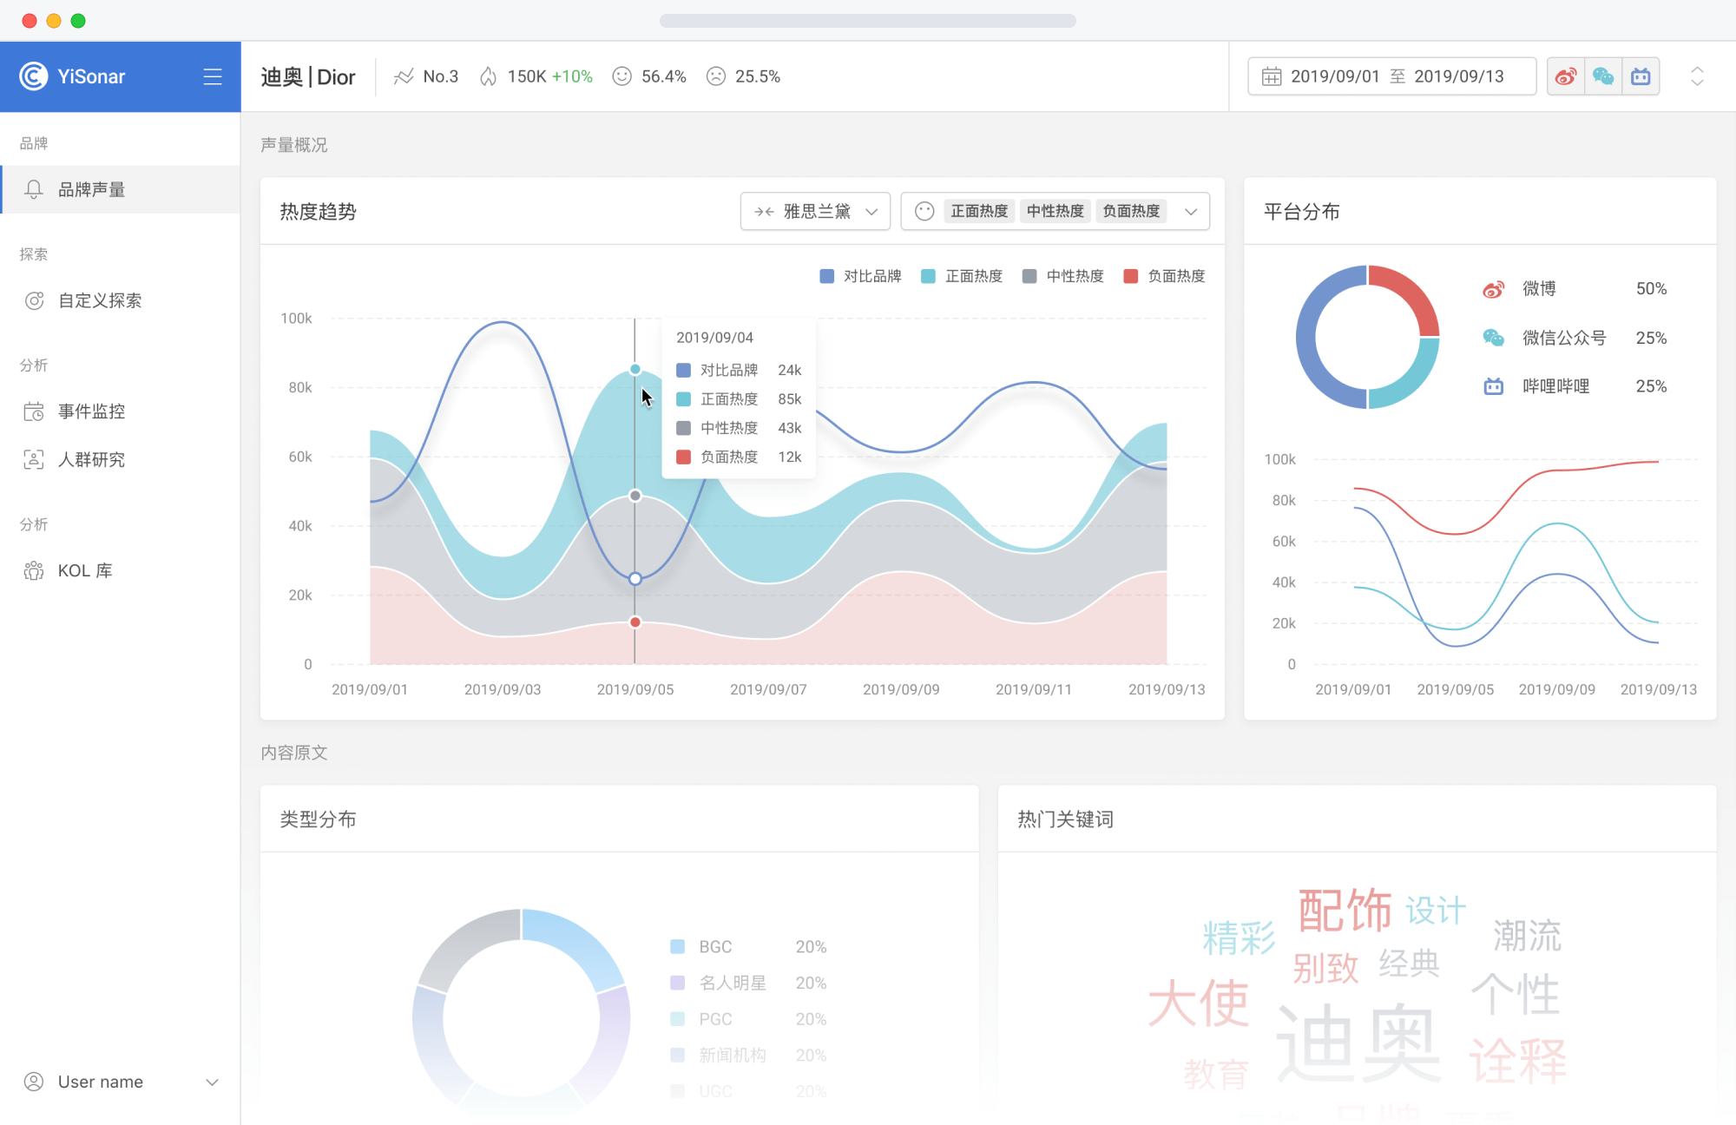1736x1125 pixels.
Task: Click the teal 正面热度 legend color swatch
Action: pyautogui.click(x=928, y=276)
